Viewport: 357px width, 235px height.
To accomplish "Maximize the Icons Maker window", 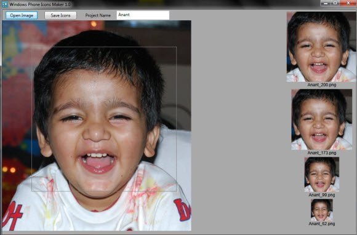I will [335, 3].
